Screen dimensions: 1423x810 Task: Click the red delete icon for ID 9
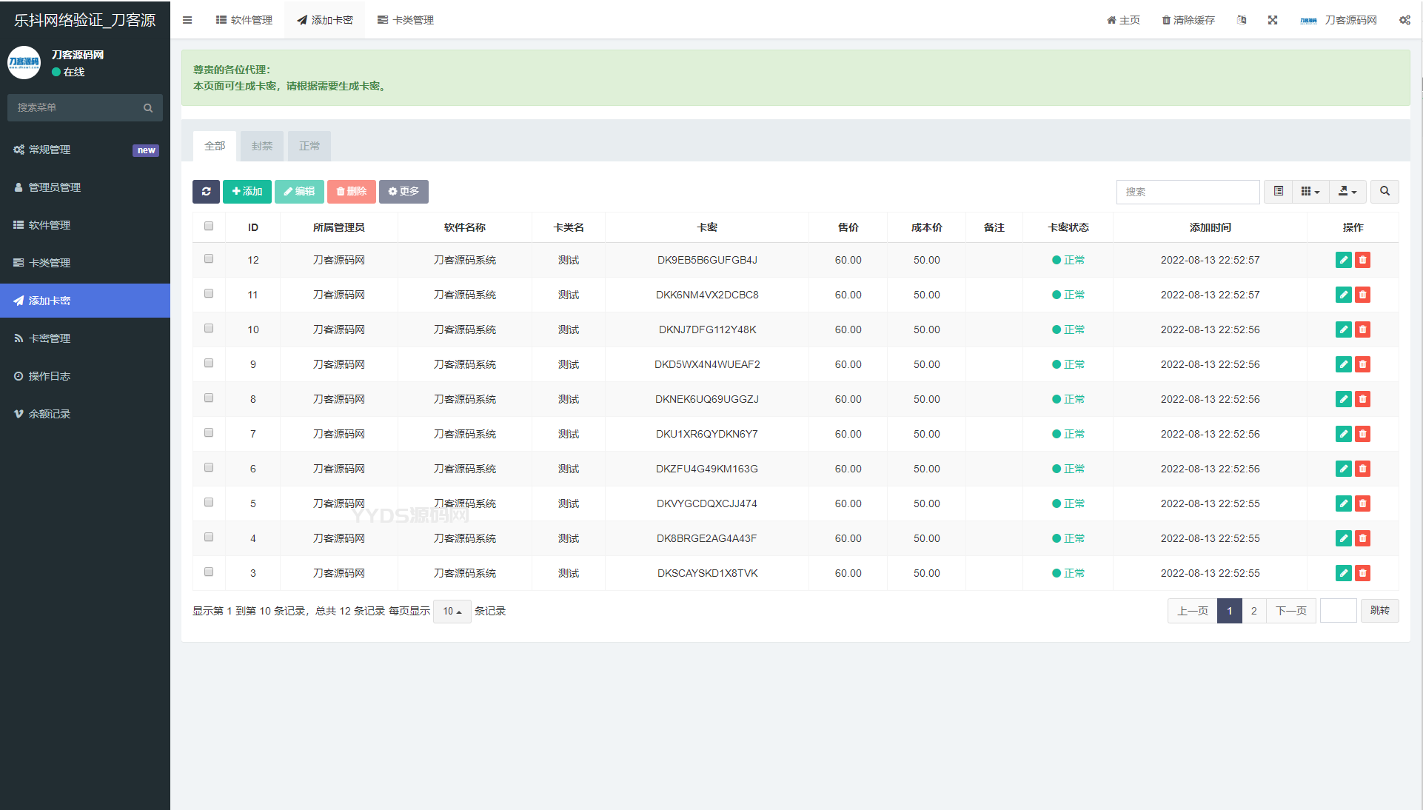click(1362, 364)
